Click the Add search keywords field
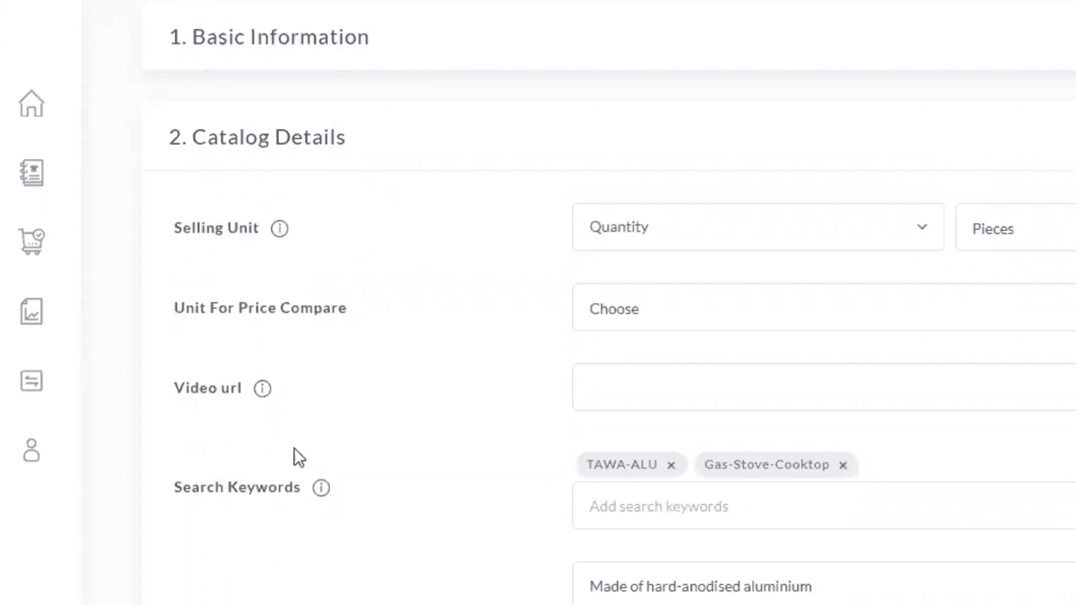This screenshot has height=605, width=1076. (x=824, y=506)
